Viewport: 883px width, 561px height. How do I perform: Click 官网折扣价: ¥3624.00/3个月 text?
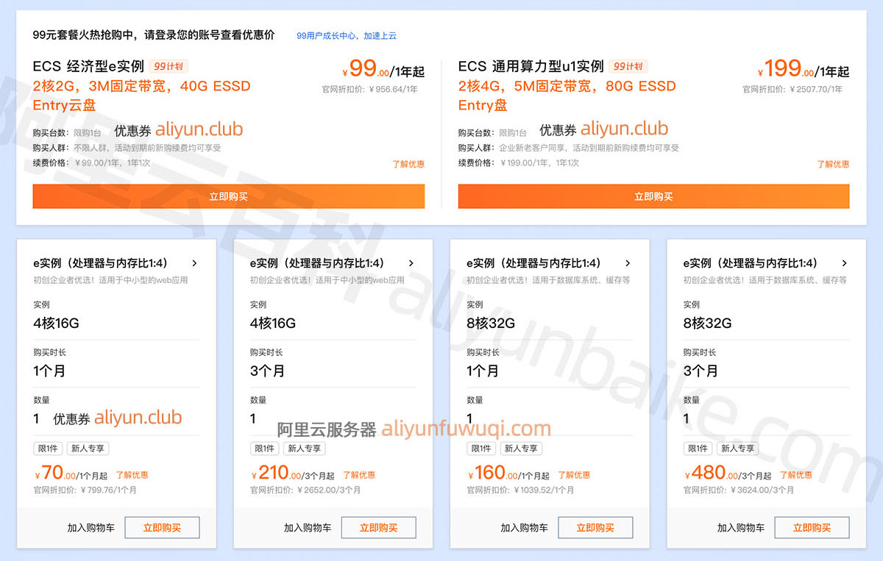pyautogui.click(x=739, y=490)
